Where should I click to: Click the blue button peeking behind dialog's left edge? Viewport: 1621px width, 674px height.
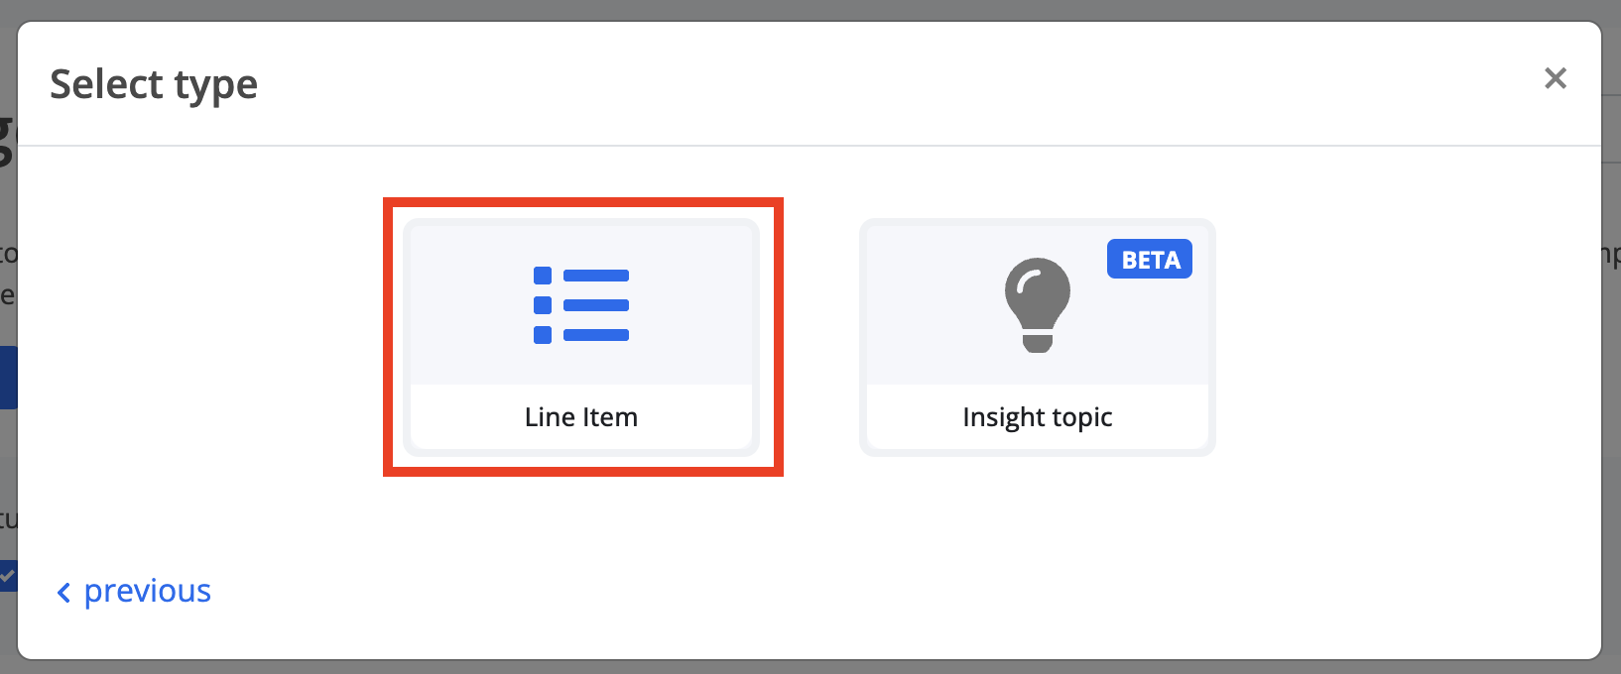click(x=8, y=378)
